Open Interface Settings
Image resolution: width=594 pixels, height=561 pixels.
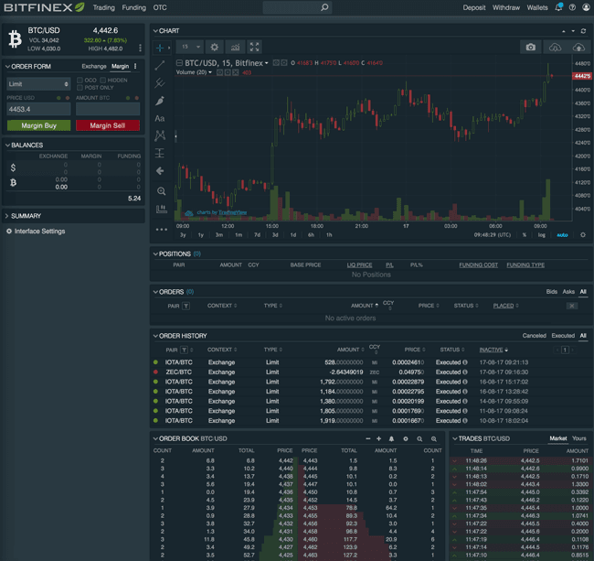[36, 231]
